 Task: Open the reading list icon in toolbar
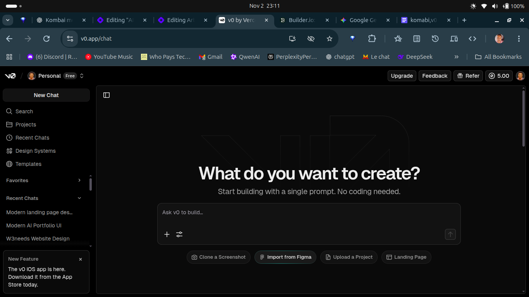[x=417, y=39]
